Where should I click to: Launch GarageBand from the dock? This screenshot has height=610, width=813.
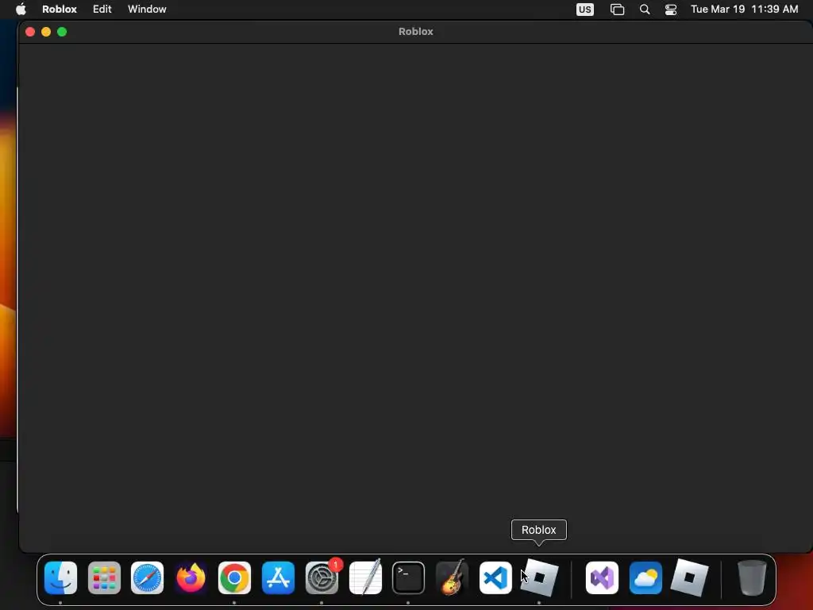click(452, 578)
